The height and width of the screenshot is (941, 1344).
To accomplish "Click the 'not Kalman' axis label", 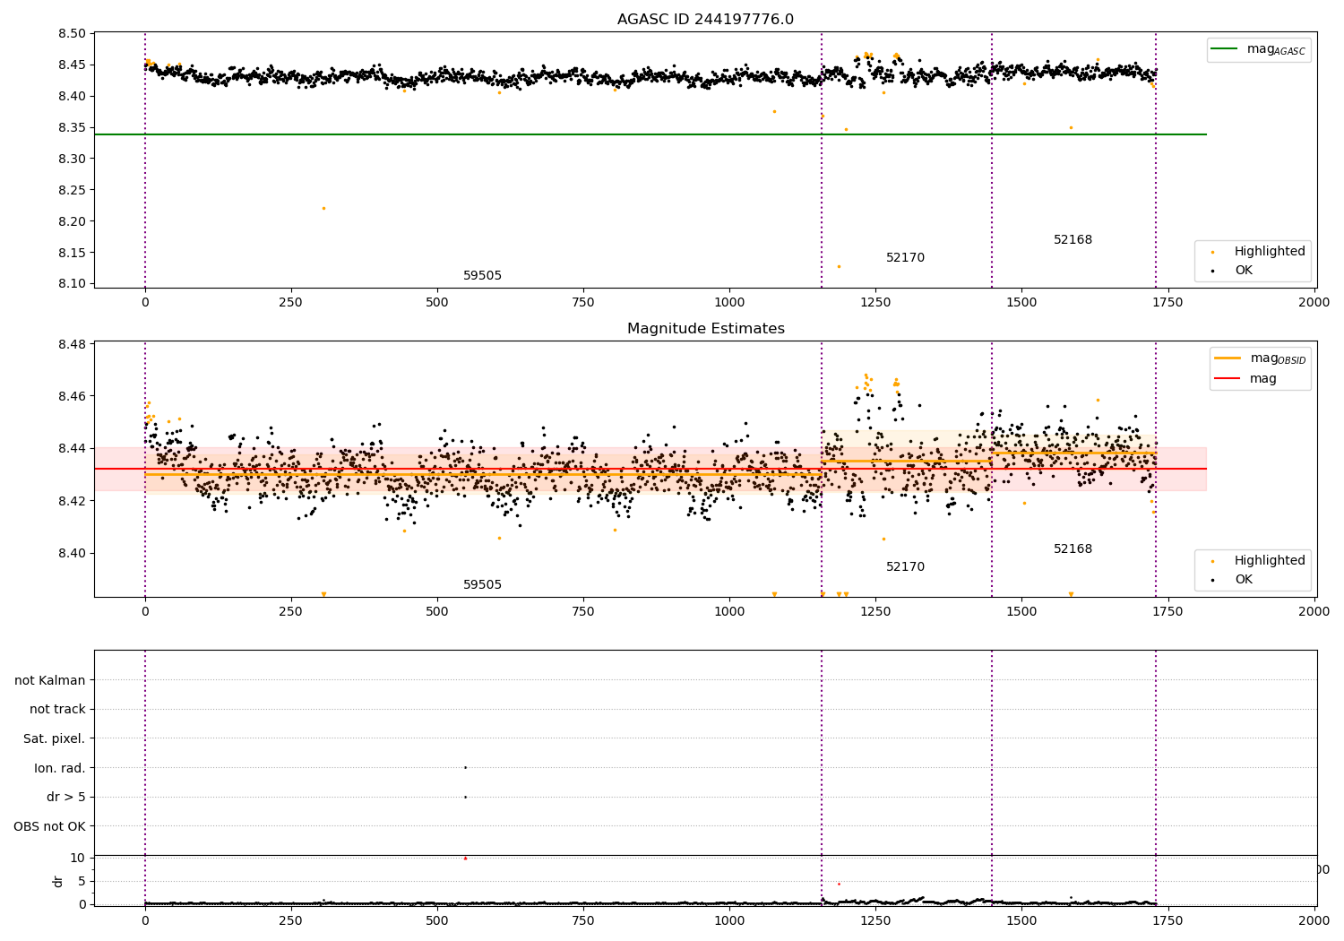I will click(x=50, y=680).
